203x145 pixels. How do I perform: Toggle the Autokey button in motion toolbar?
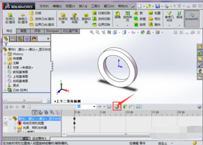125,107
